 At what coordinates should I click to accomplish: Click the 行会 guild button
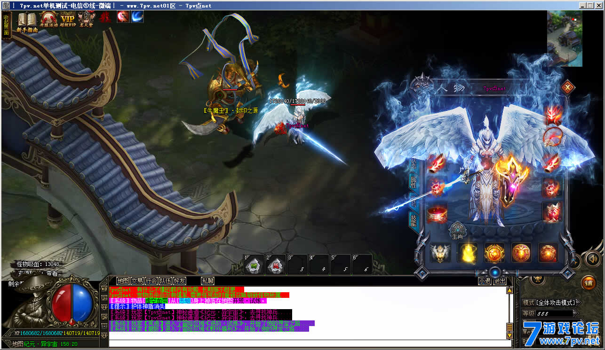151,281
